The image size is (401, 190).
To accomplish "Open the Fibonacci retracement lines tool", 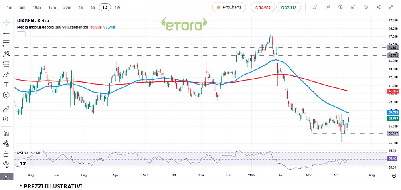I will [x=6, y=43].
